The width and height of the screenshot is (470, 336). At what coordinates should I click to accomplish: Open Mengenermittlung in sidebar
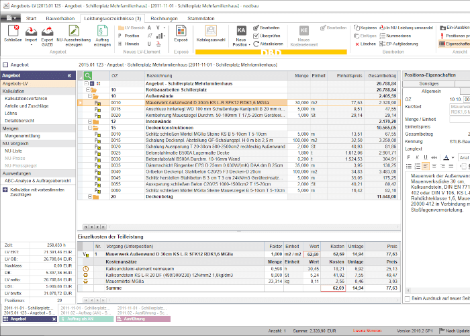[x=22, y=136]
